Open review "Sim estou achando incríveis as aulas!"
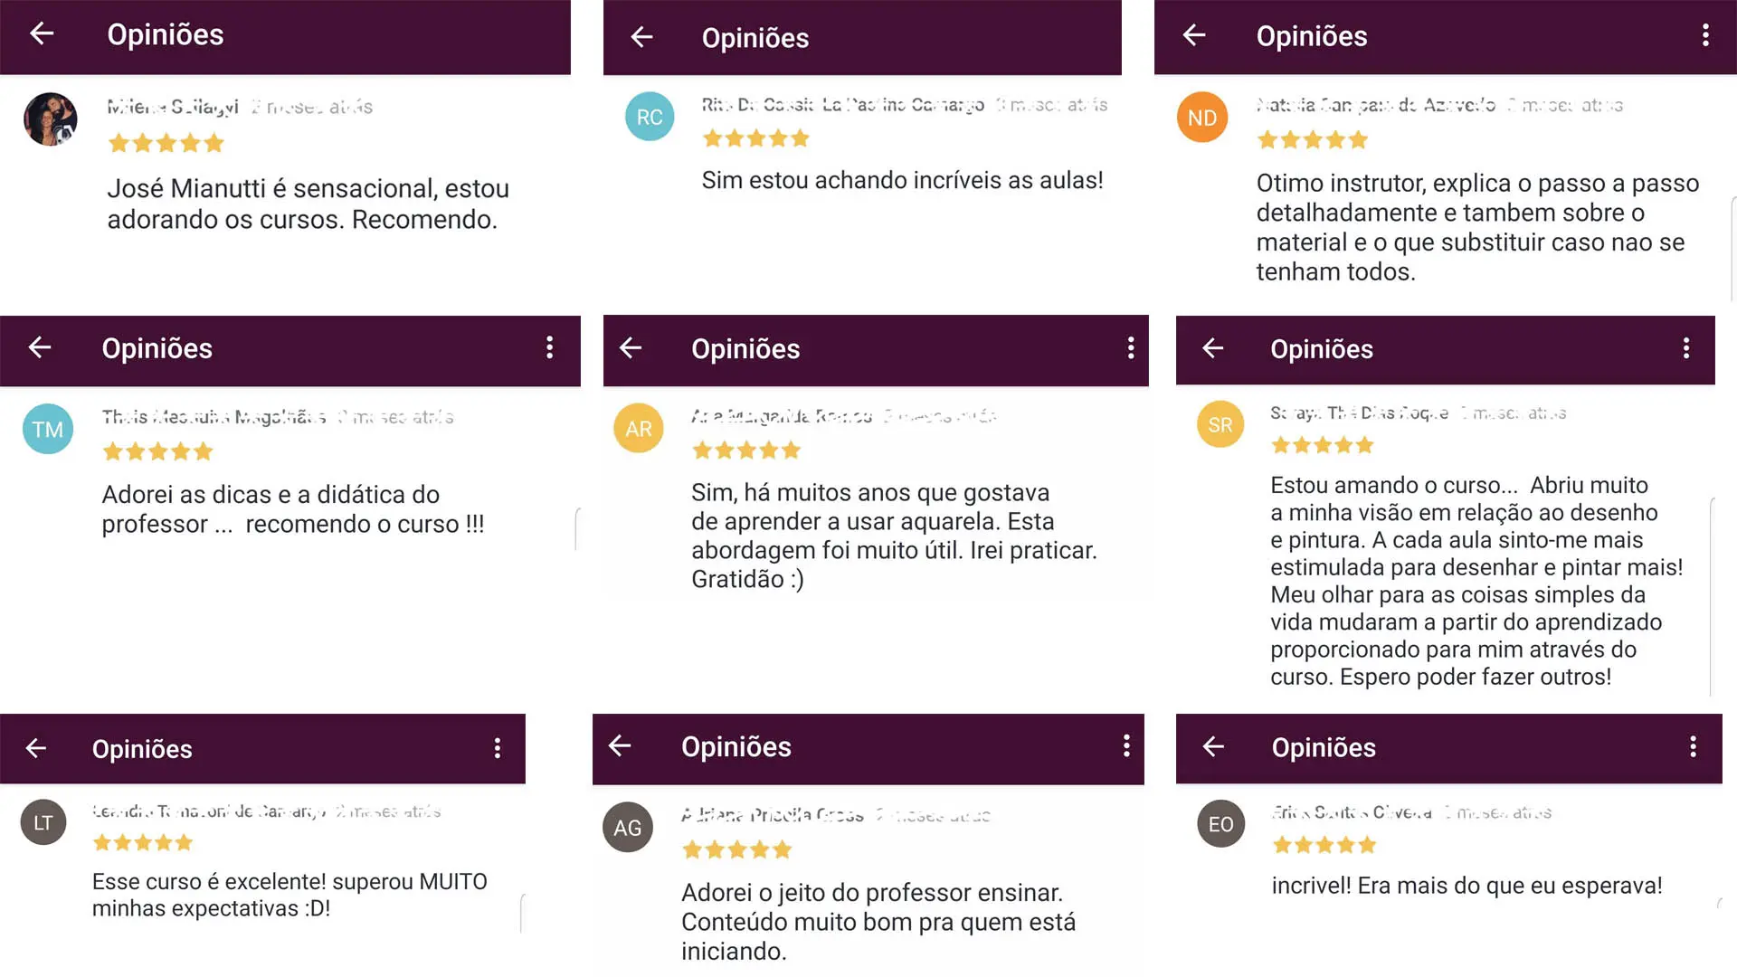 tap(902, 181)
